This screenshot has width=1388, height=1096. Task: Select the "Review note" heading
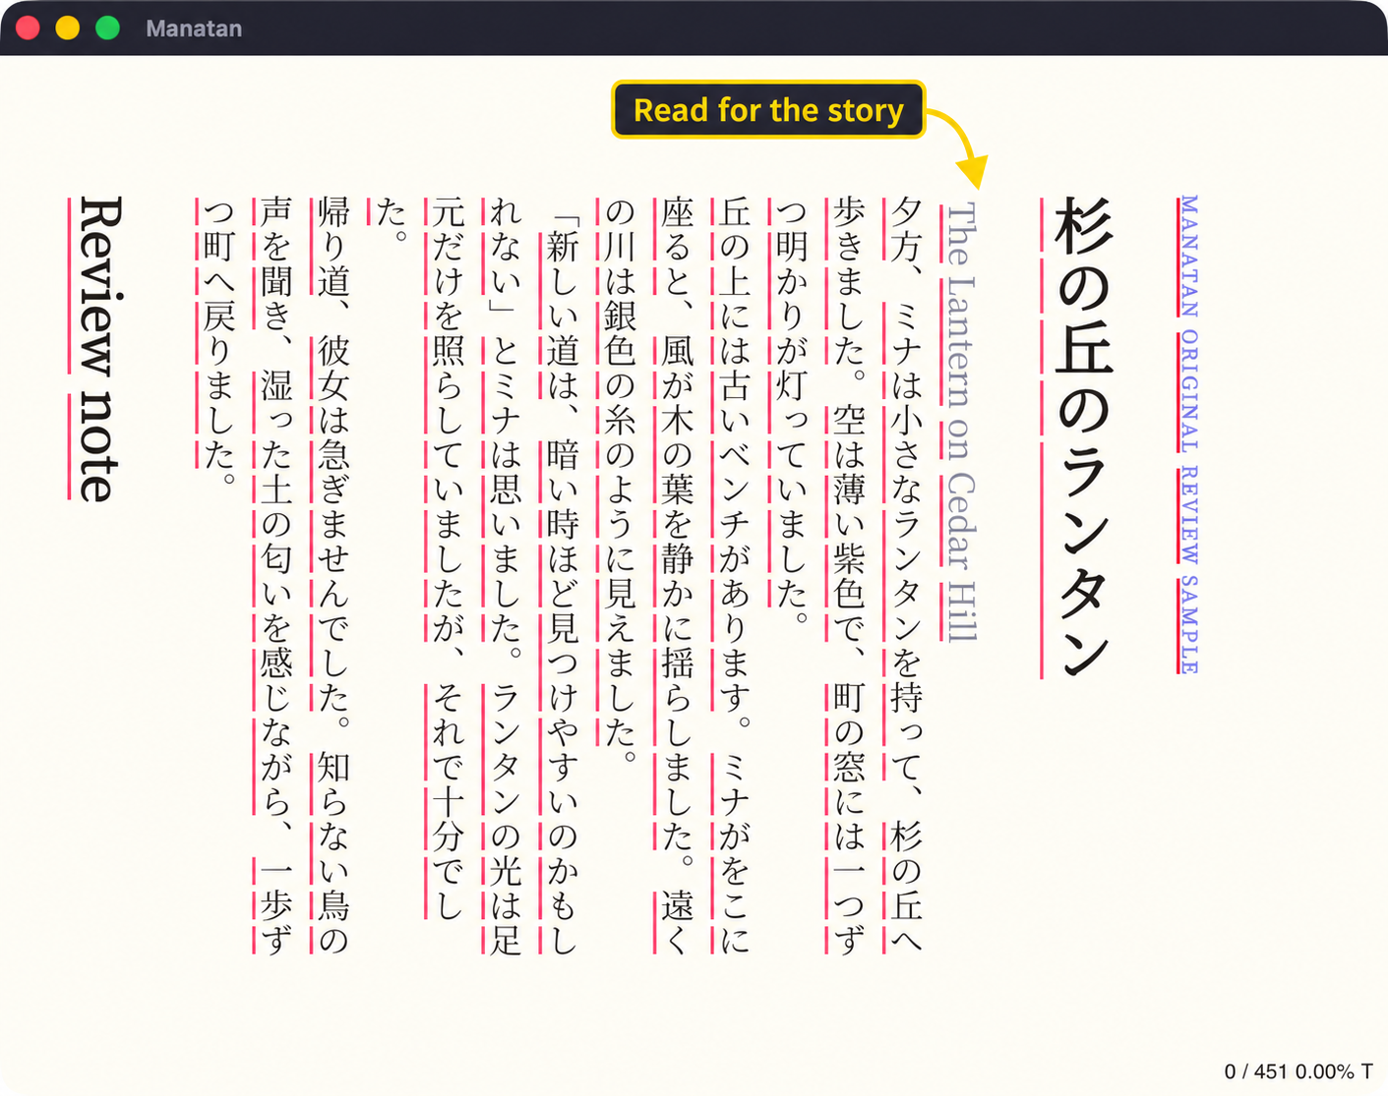pyautogui.click(x=99, y=349)
